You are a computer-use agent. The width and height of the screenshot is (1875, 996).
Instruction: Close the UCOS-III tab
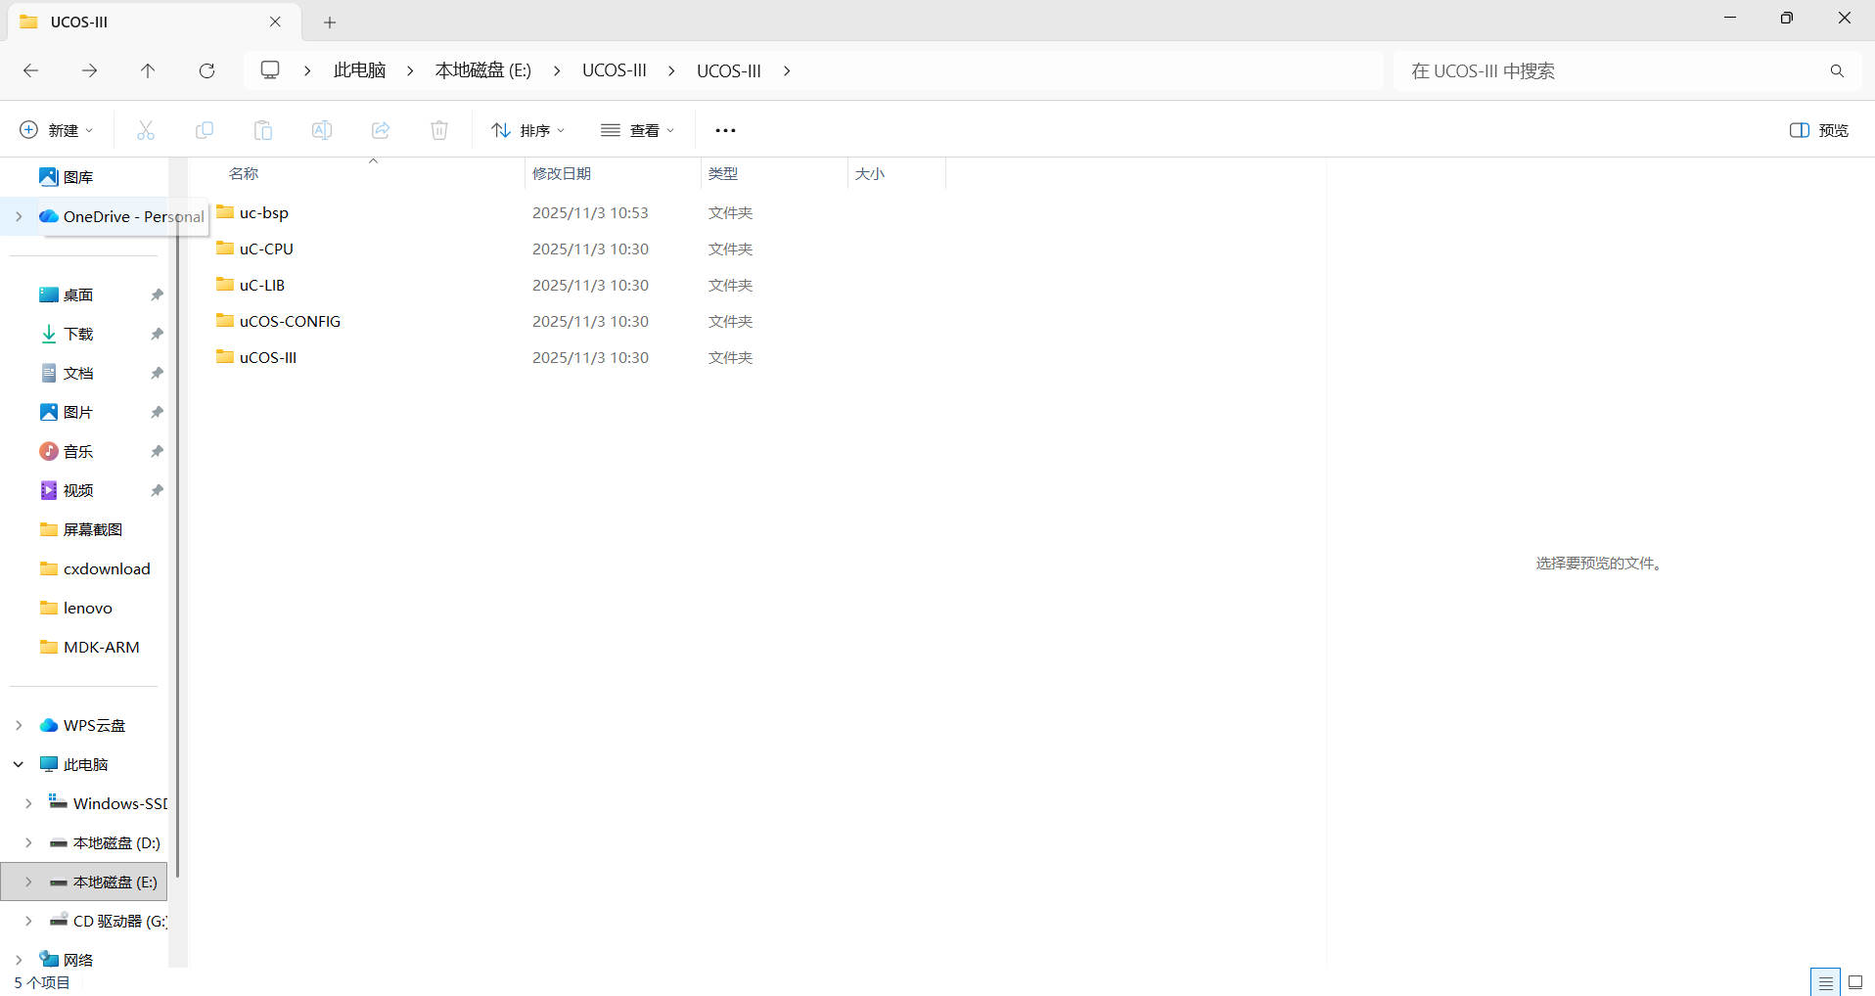[275, 22]
